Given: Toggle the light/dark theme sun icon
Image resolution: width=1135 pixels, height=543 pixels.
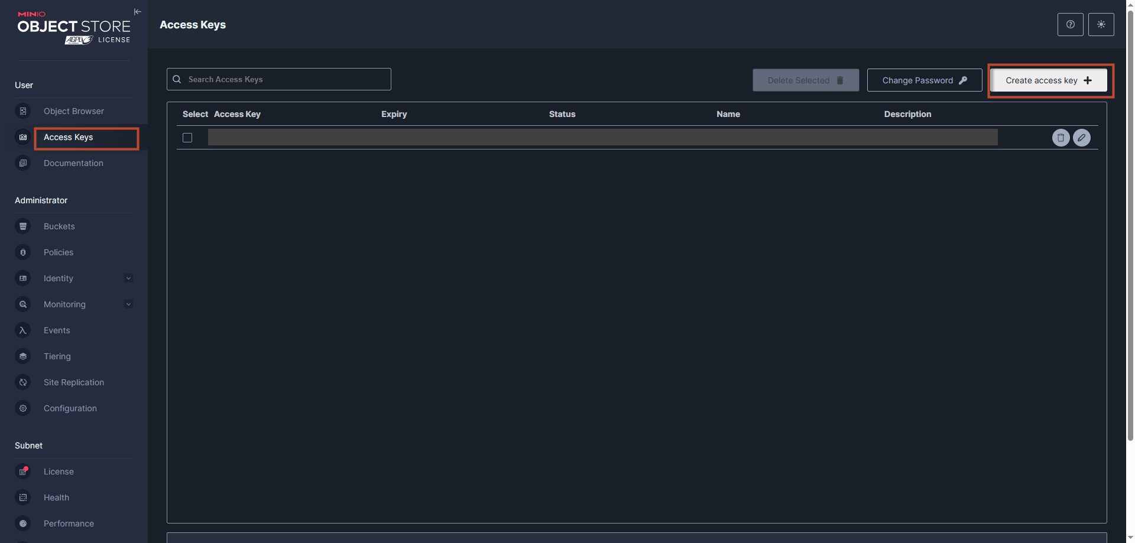Looking at the screenshot, I should (x=1101, y=25).
